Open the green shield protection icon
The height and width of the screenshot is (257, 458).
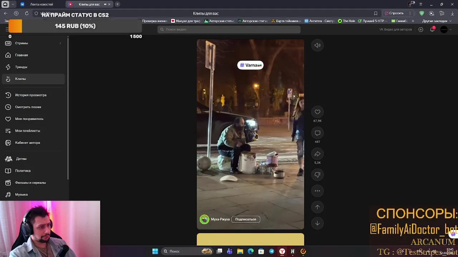422,13
